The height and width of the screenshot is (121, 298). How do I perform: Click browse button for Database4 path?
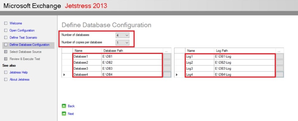tap(167, 75)
